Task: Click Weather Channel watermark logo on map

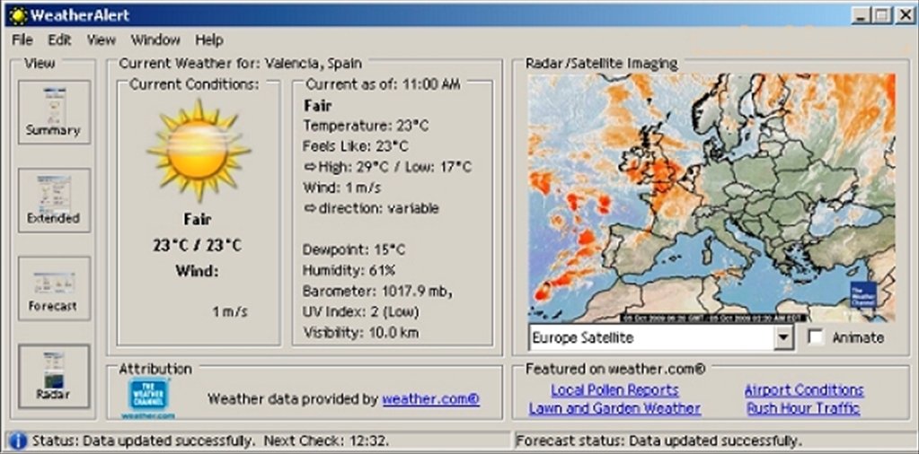Action: coord(862,295)
